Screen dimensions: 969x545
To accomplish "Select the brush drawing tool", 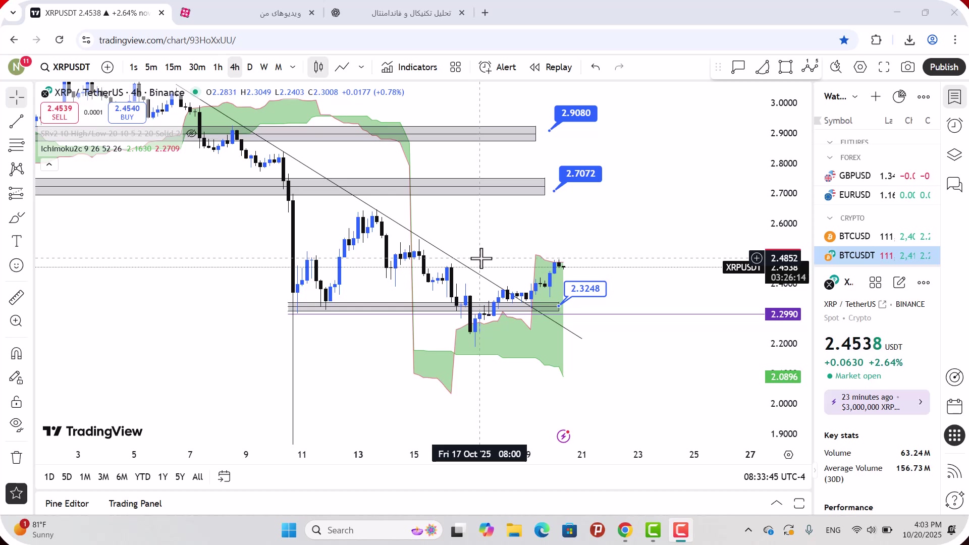I will click(x=17, y=217).
